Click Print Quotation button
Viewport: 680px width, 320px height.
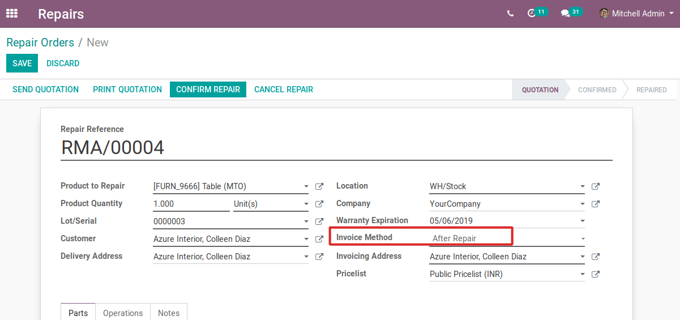(127, 89)
